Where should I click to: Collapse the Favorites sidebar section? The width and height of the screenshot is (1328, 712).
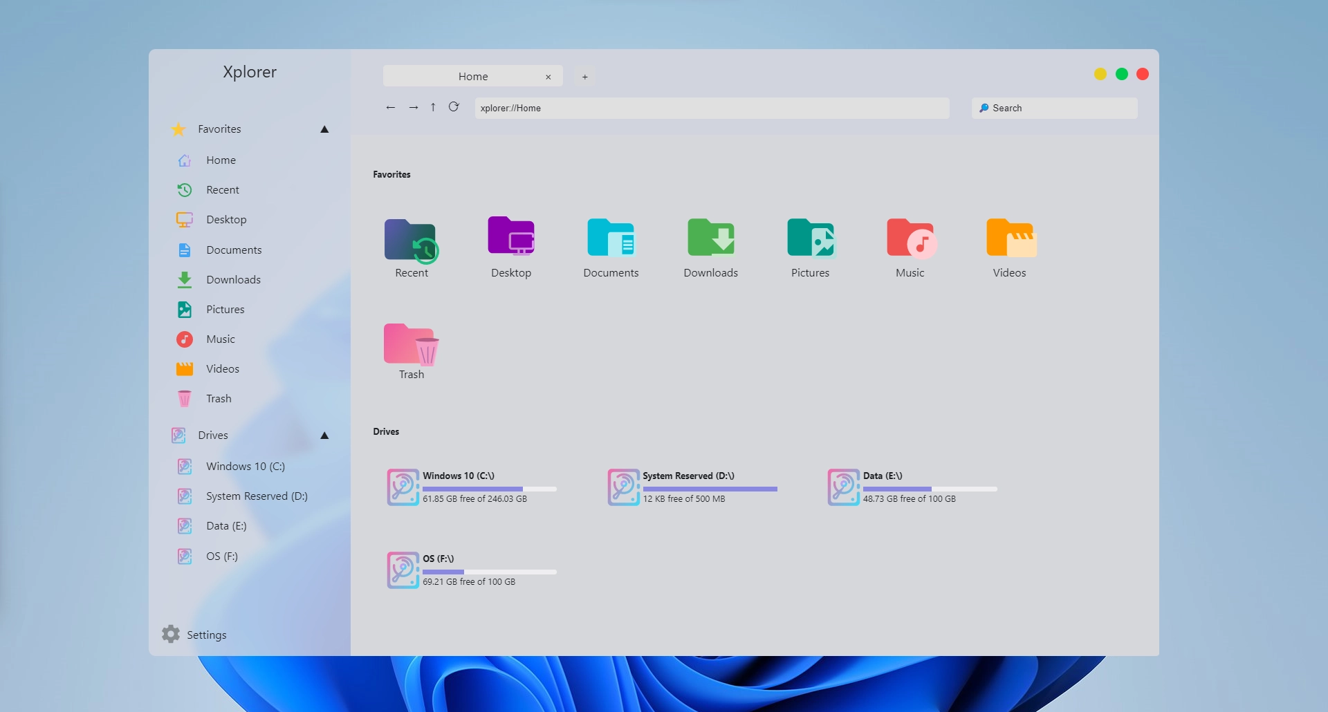tap(324, 129)
